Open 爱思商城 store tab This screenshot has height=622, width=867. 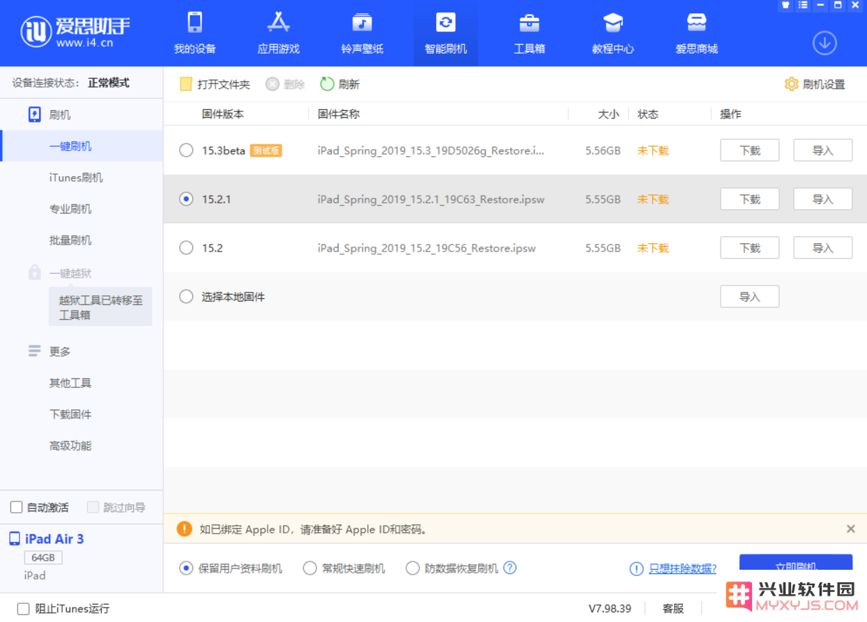click(696, 33)
